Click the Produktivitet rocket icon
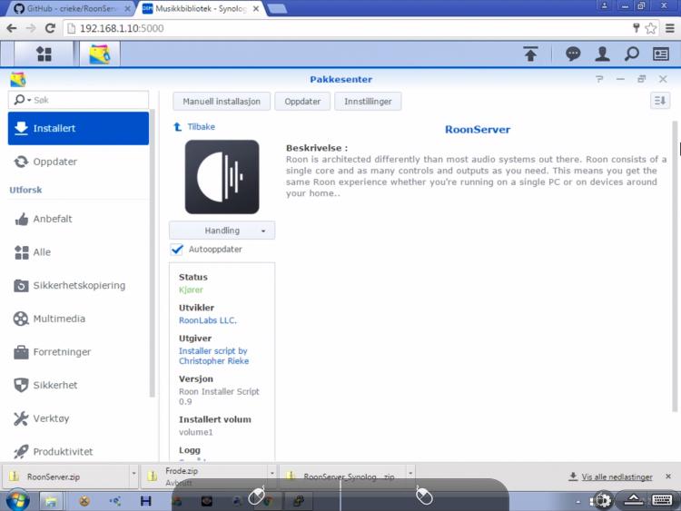This screenshot has height=511, width=681. pos(21,452)
